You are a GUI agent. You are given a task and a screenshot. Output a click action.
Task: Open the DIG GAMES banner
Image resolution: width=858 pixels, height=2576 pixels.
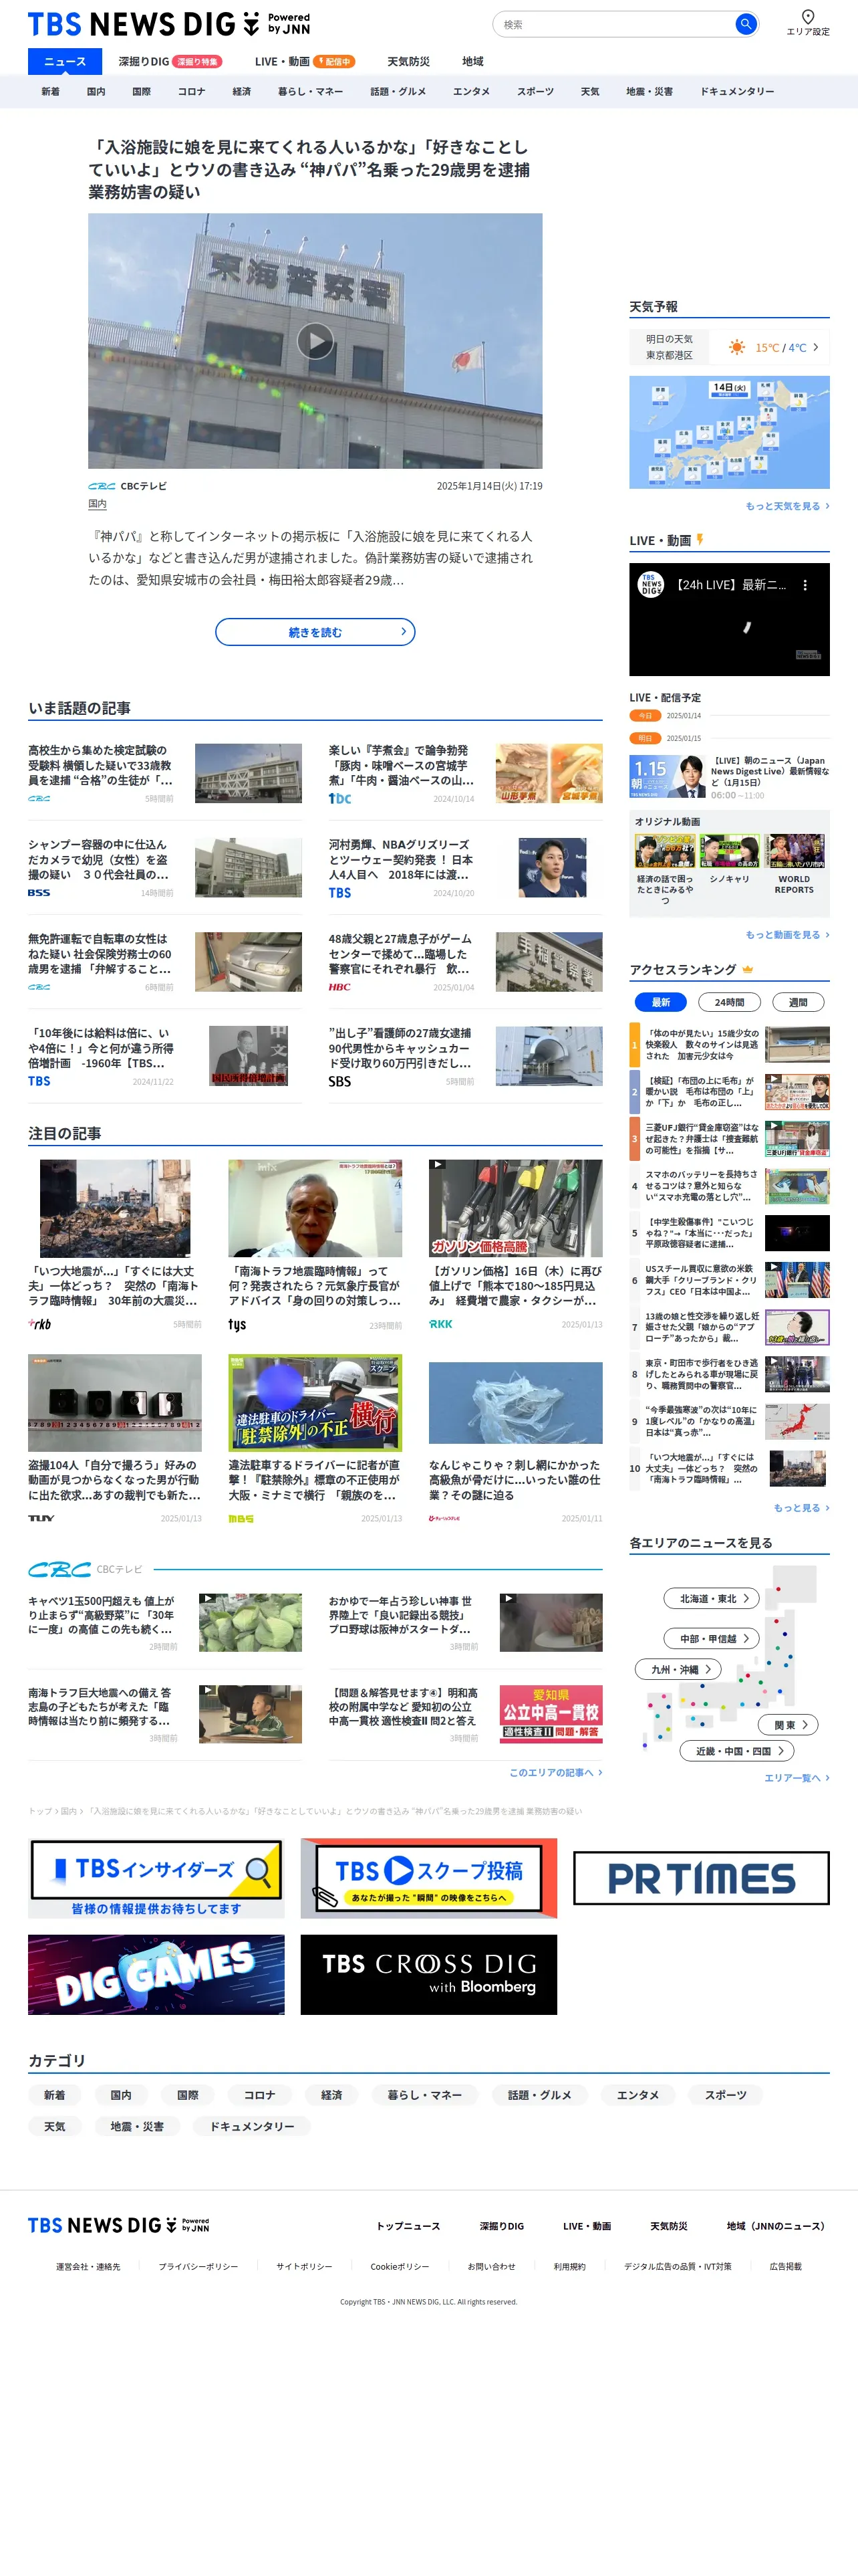[x=156, y=1974]
